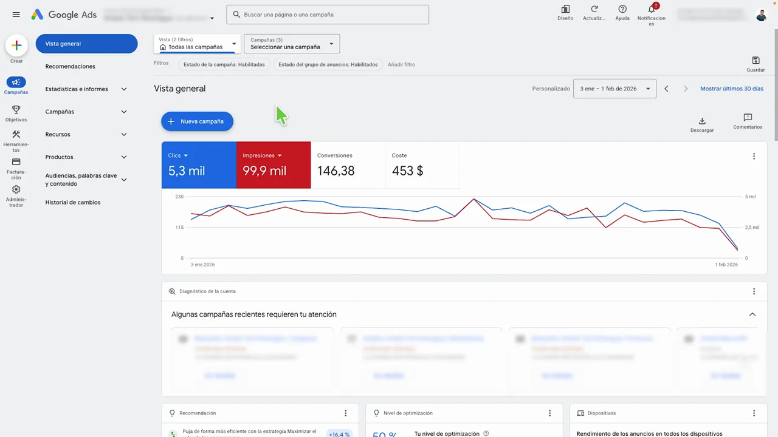Collapse the campañas requieren atención section
This screenshot has width=778, height=437.
pyautogui.click(x=752, y=314)
